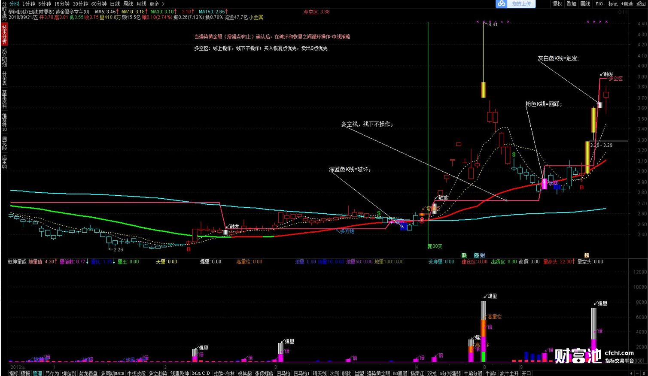Open 技术分析 sidebar panel

coord(4,34)
